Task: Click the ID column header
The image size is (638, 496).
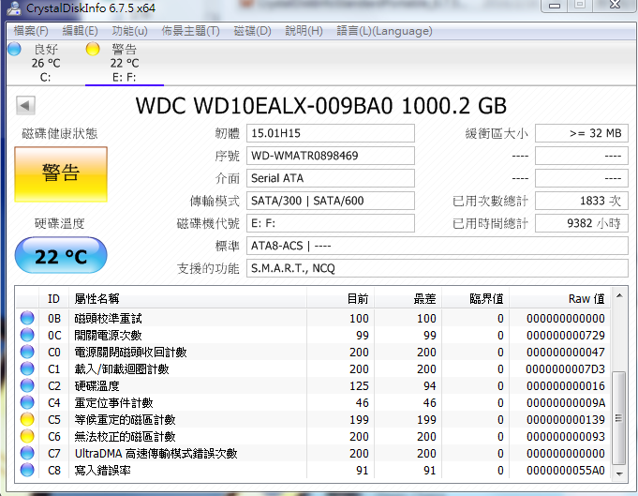Action: [53, 298]
